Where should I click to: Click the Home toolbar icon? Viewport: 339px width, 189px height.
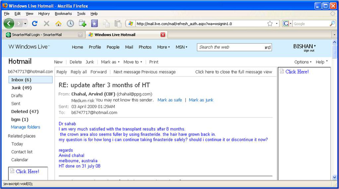(x=59, y=24)
